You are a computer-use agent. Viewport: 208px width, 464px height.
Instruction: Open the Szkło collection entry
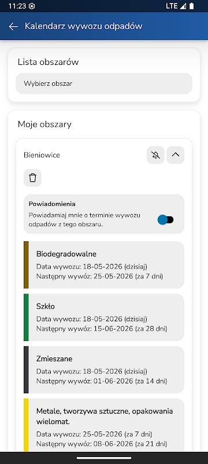pos(104,317)
